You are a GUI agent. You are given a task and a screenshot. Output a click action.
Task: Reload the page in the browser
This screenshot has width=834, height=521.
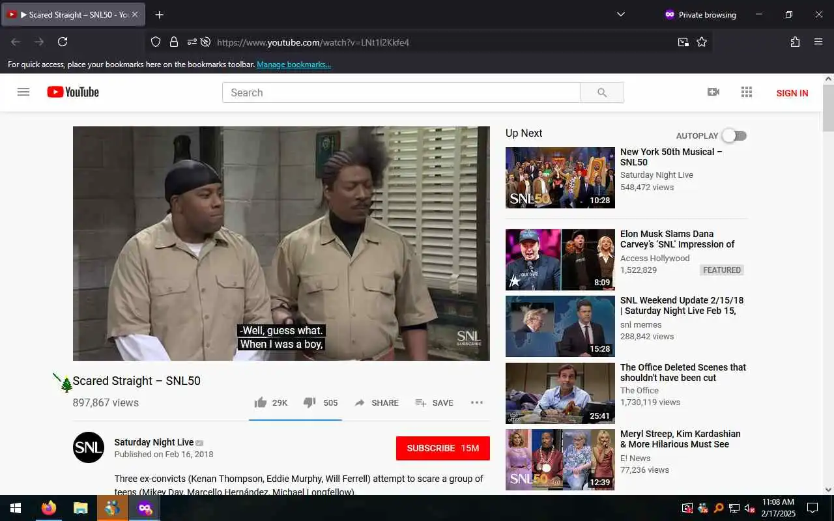63,42
